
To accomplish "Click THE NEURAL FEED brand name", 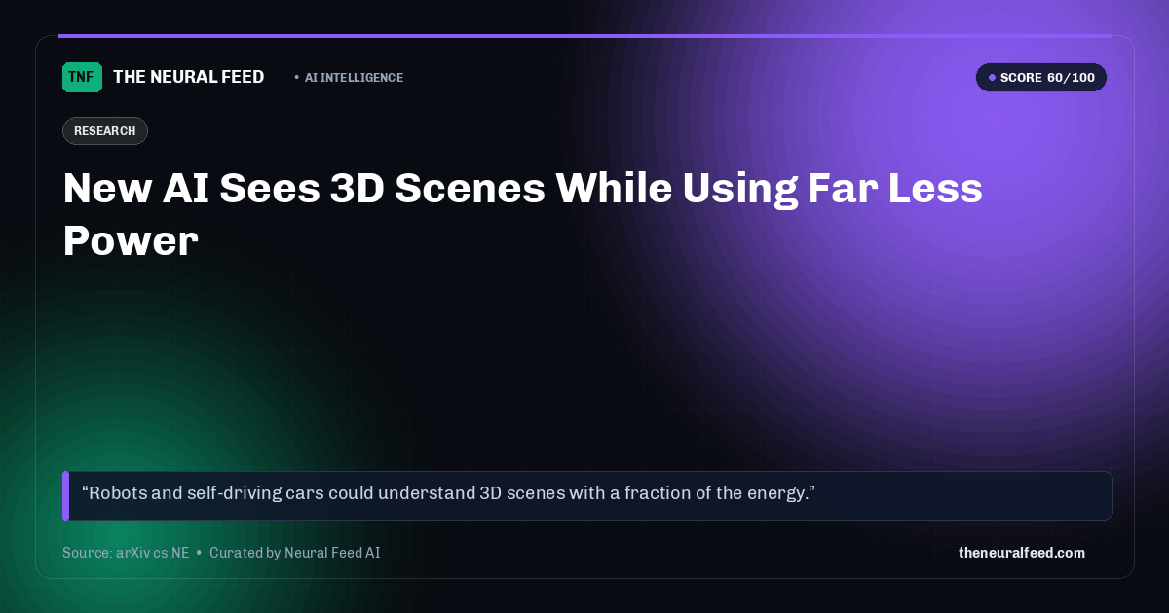I will click(x=189, y=77).
